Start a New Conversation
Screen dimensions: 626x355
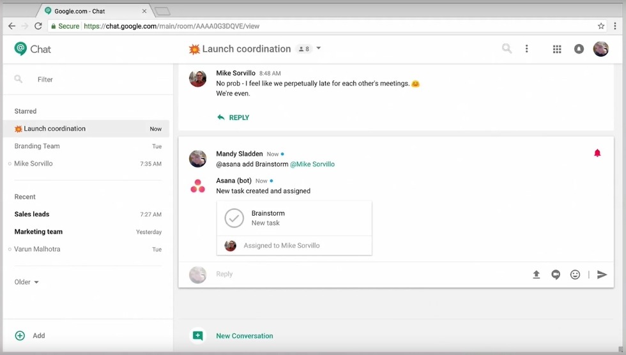coord(244,336)
